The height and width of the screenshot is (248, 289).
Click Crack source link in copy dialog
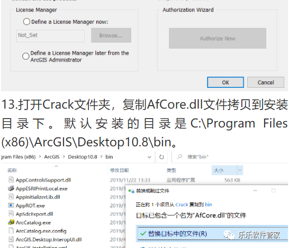point(182,204)
